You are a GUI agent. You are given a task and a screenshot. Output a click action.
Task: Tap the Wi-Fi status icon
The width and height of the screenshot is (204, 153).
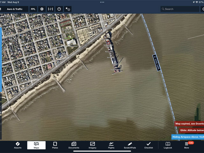click(x=197, y=2)
